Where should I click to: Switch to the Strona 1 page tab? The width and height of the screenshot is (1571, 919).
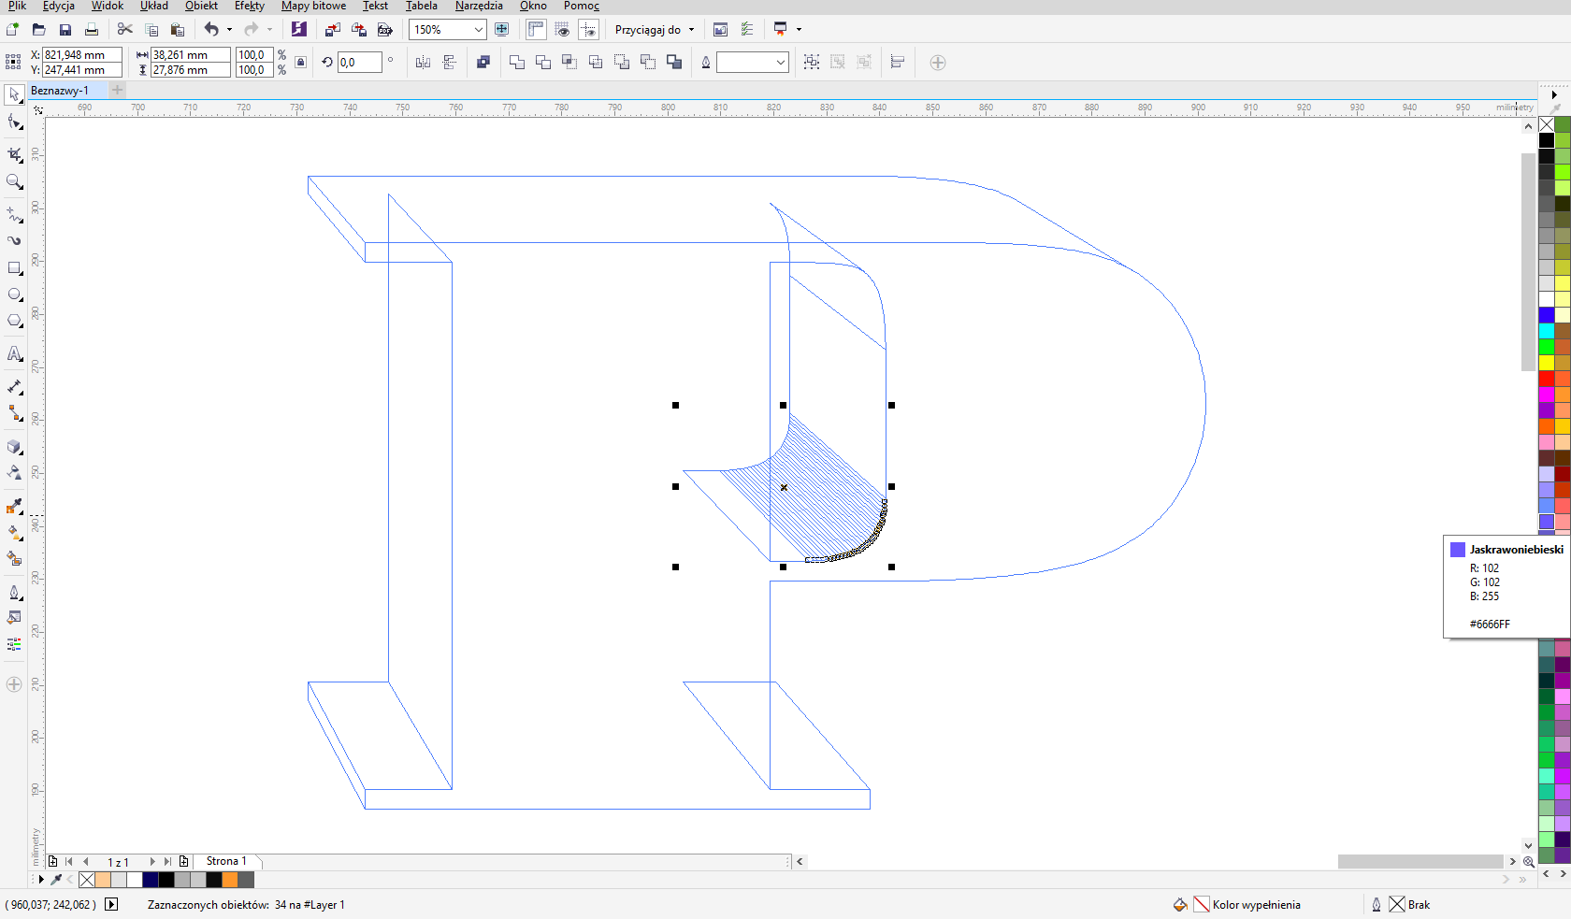226,861
